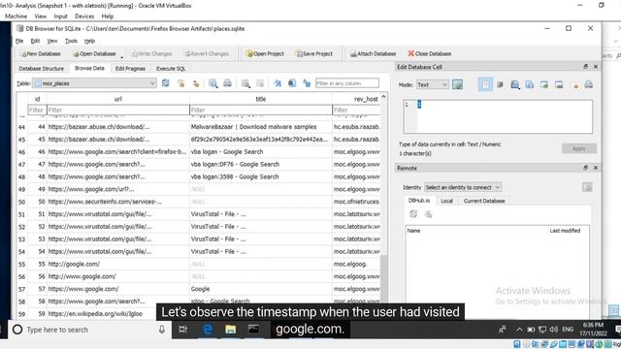Viewport: 621px width, 349px height.
Task: Click the upload icon right of Identity dropdown
Action: click(x=587, y=187)
